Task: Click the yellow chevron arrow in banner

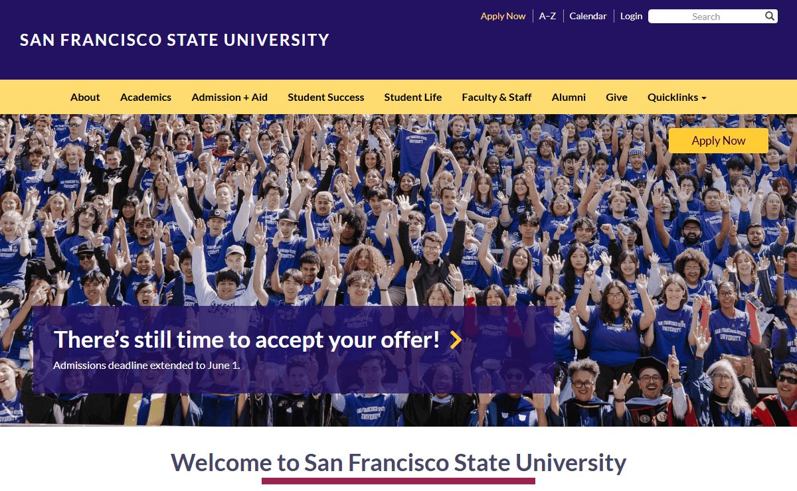Action: [455, 340]
